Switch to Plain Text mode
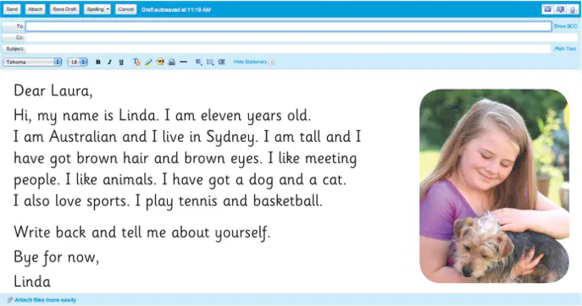This screenshot has height=306, width=582. pyautogui.click(x=565, y=48)
